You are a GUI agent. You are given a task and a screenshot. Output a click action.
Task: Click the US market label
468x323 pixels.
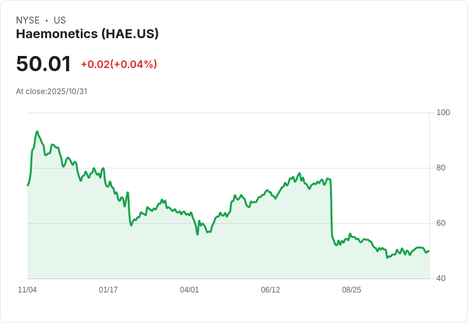click(60, 20)
